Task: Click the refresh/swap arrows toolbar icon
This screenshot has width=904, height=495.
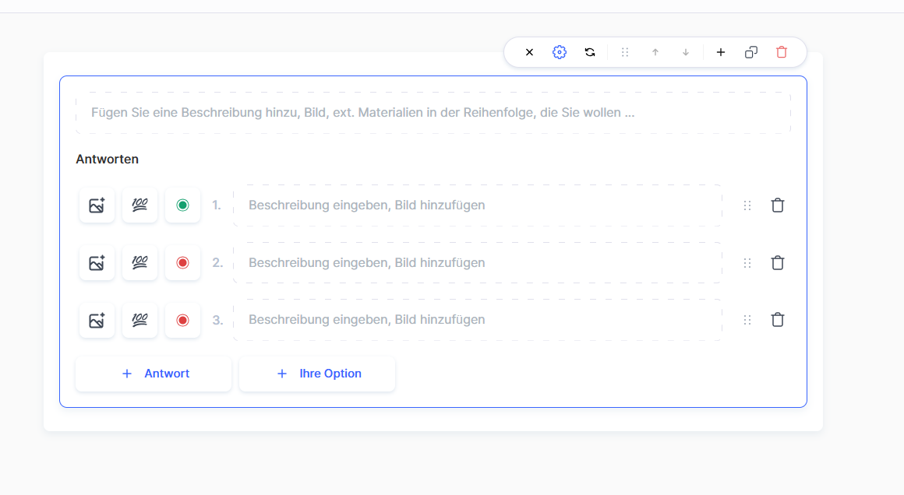Action: 590,52
